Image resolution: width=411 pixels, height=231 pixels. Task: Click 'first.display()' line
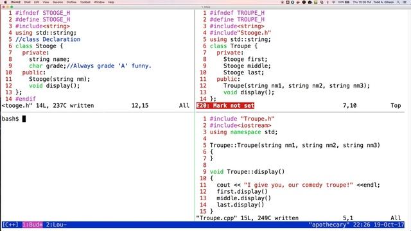click(242, 191)
